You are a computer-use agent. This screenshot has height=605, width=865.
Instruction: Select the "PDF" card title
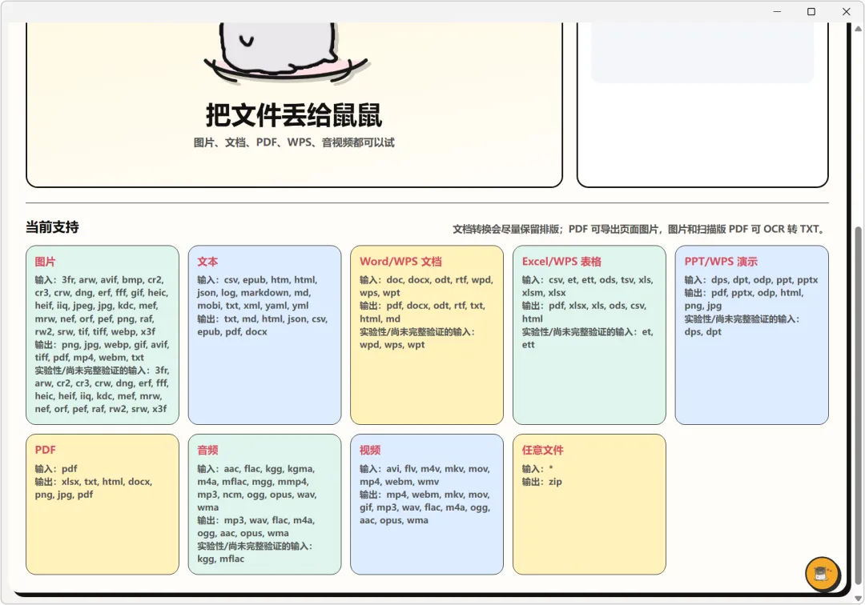point(45,451)
